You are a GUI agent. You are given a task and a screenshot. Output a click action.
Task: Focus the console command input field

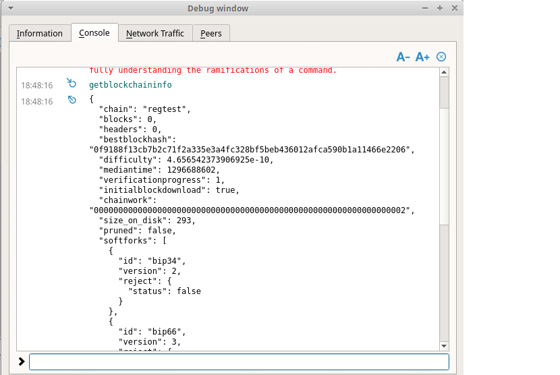(x=239, y=362)
